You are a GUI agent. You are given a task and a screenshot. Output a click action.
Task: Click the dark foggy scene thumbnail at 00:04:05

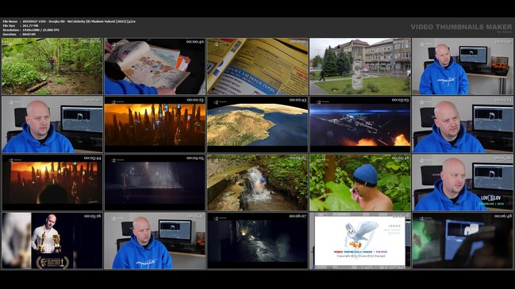coord(155,183)
